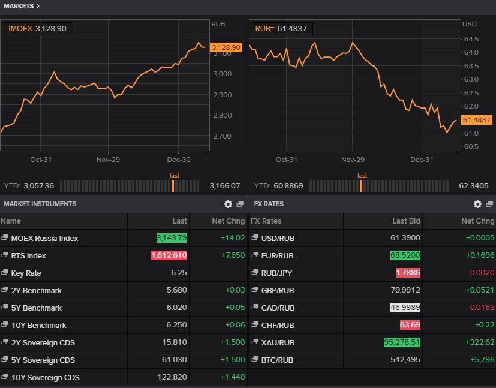Screen dimensions: 496x388
Task: Expand the MARKETS section chevron
Action: coord(38,6)
